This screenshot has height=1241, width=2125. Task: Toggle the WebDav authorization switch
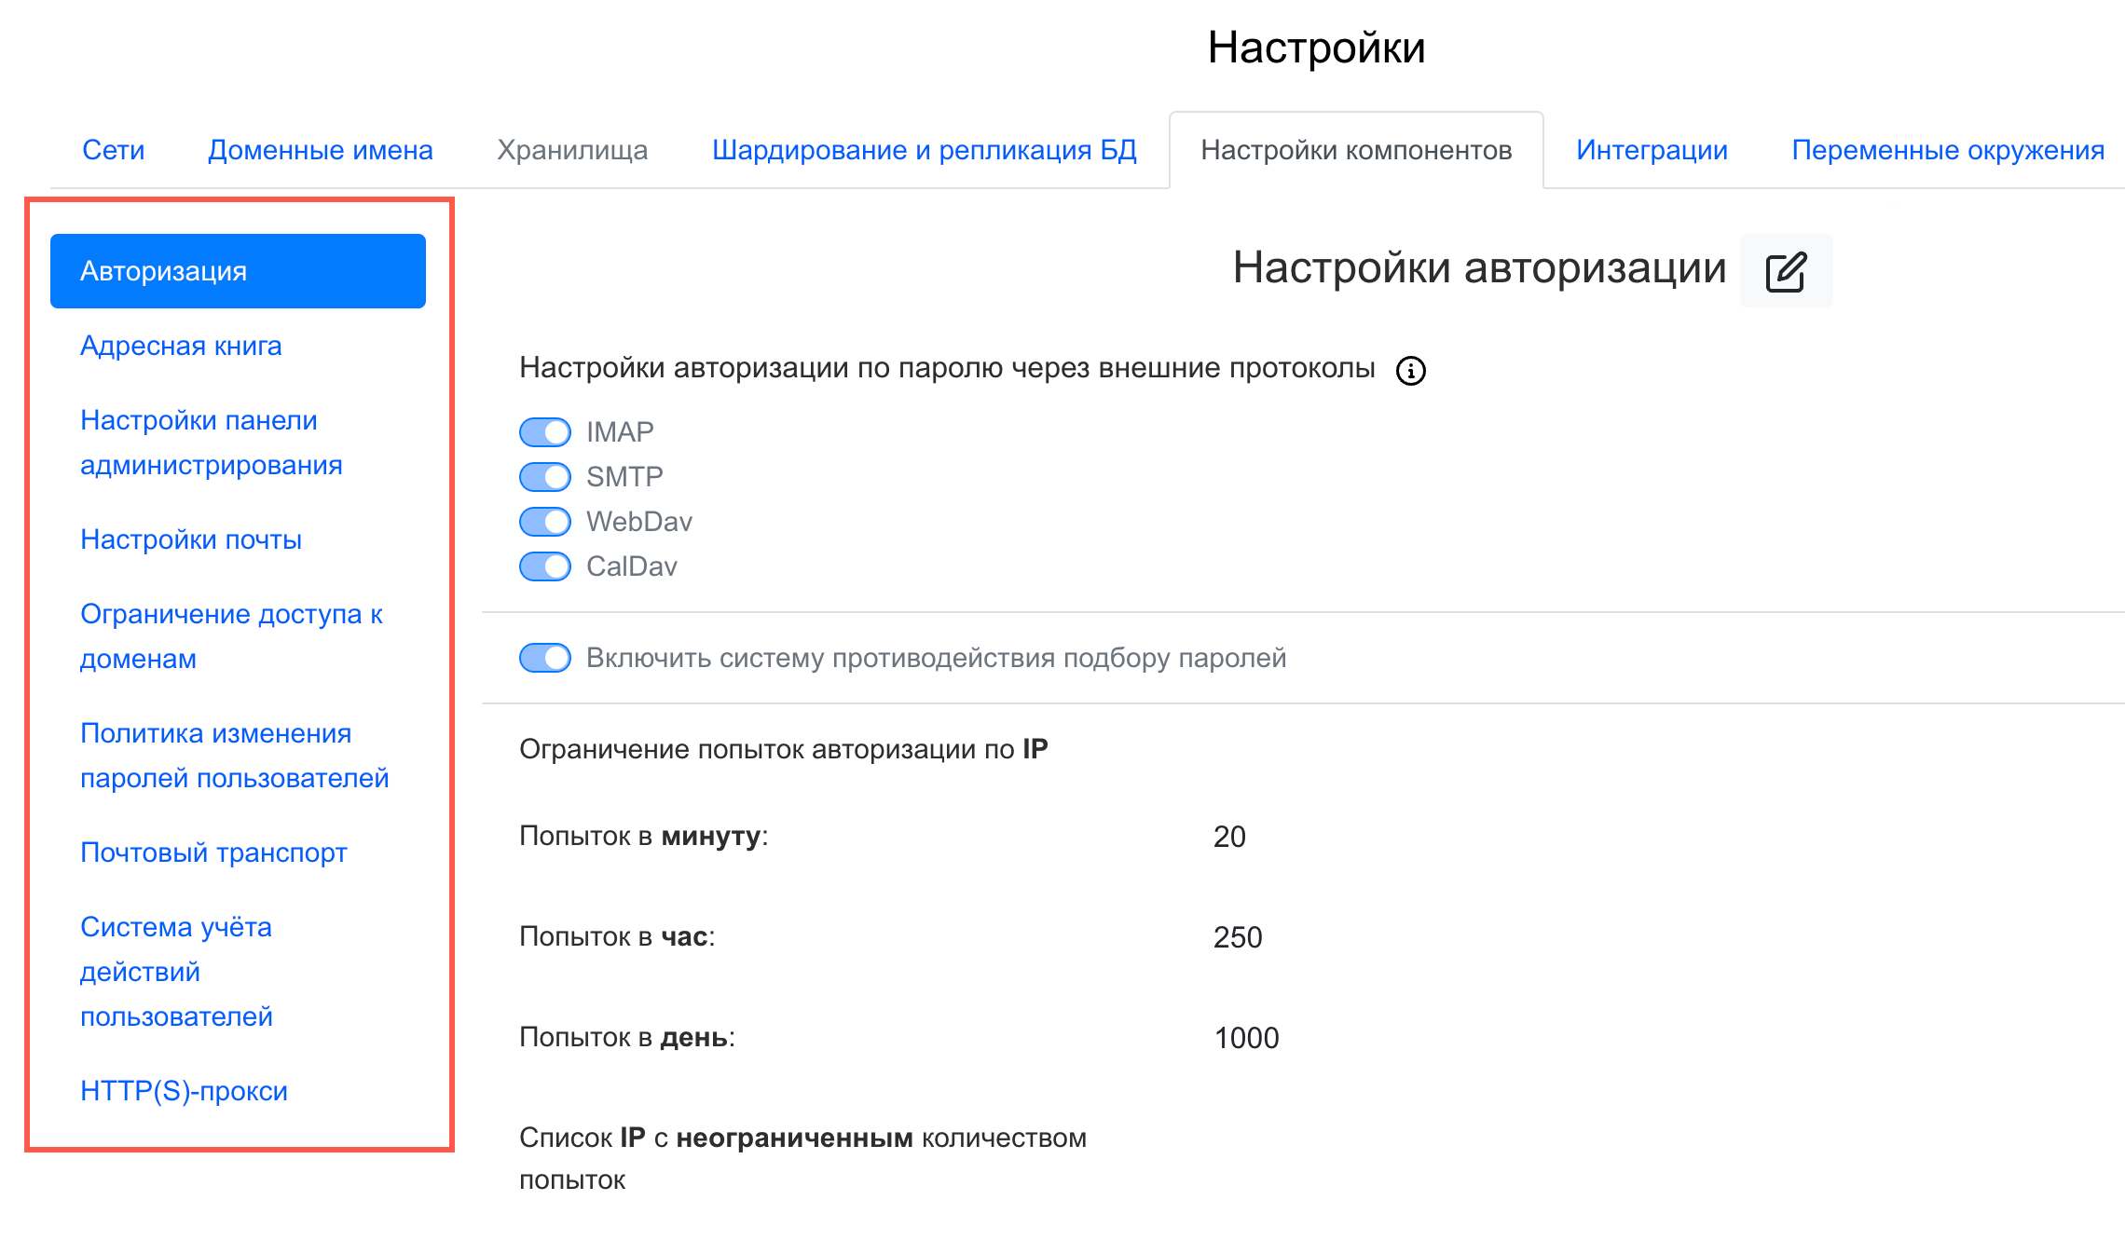coord(545,522)
